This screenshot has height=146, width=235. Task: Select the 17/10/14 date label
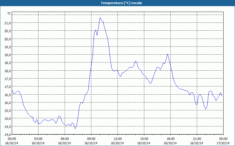tap(223, 143)
